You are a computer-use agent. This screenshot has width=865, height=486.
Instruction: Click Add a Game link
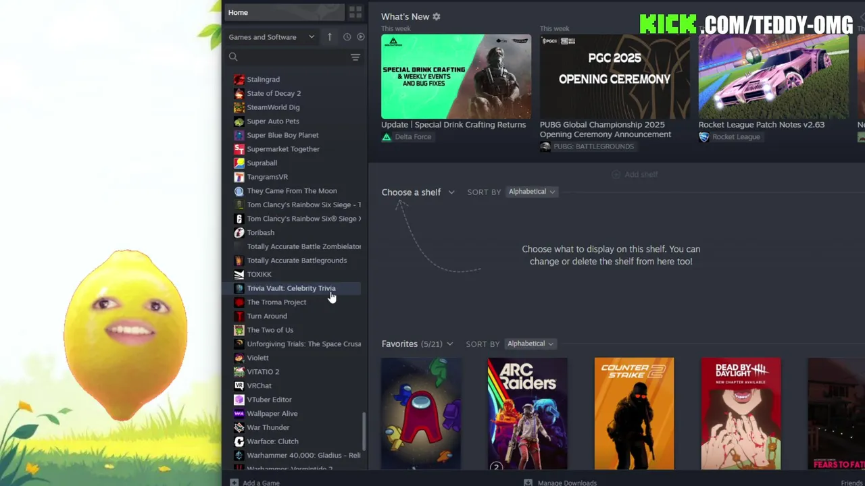(261, 483)
